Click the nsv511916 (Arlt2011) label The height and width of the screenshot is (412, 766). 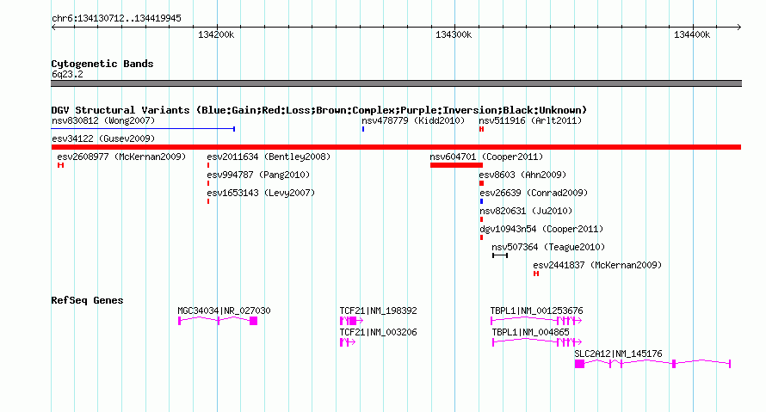[x=530, y=120]
